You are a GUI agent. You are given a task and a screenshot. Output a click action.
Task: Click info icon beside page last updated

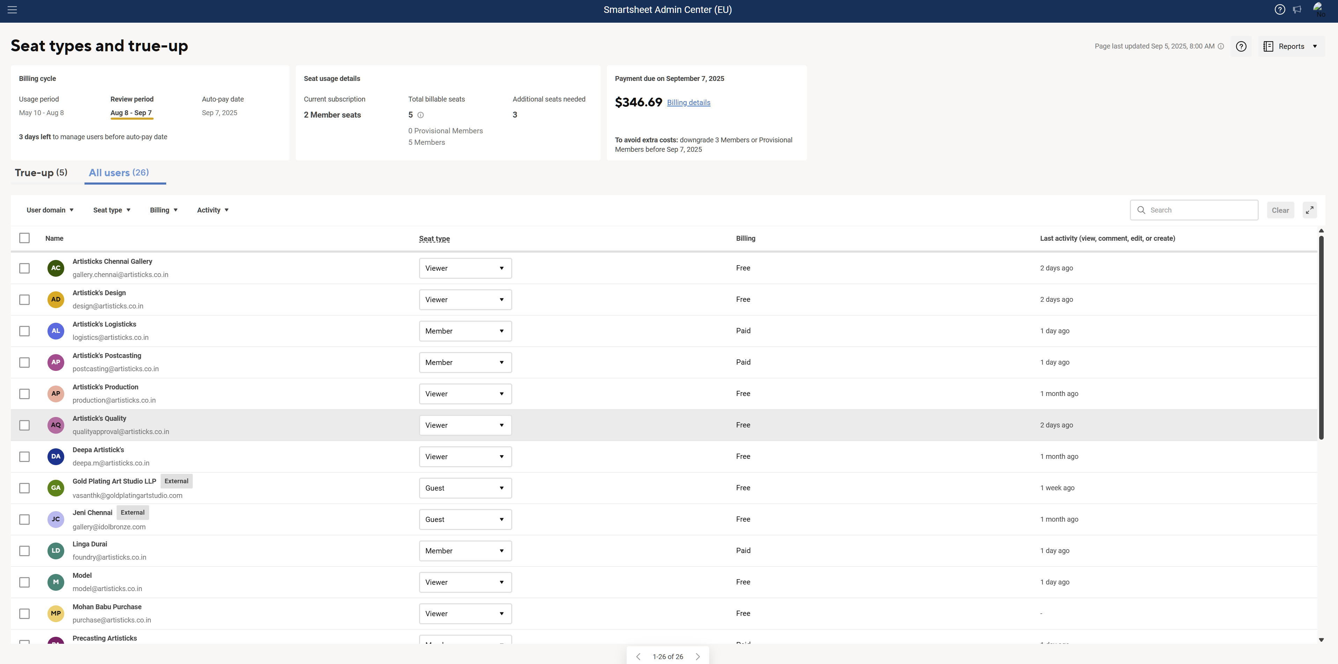[x=1221, y=46]
